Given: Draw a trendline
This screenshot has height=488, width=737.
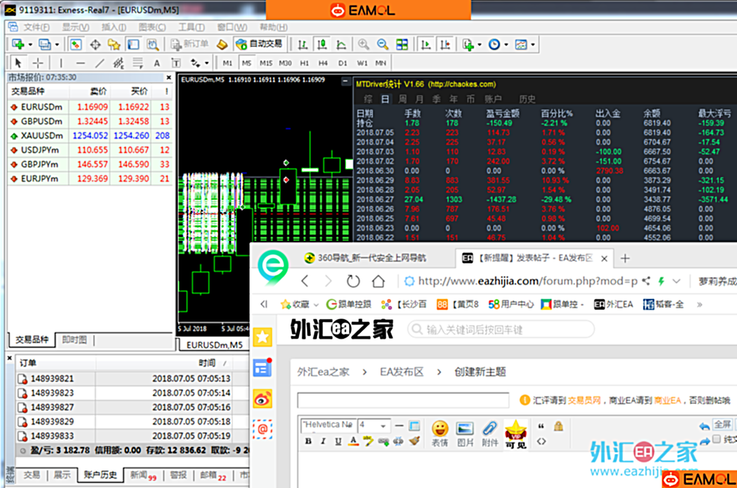Looking at the screenshot, I should [x=100, y=62].
